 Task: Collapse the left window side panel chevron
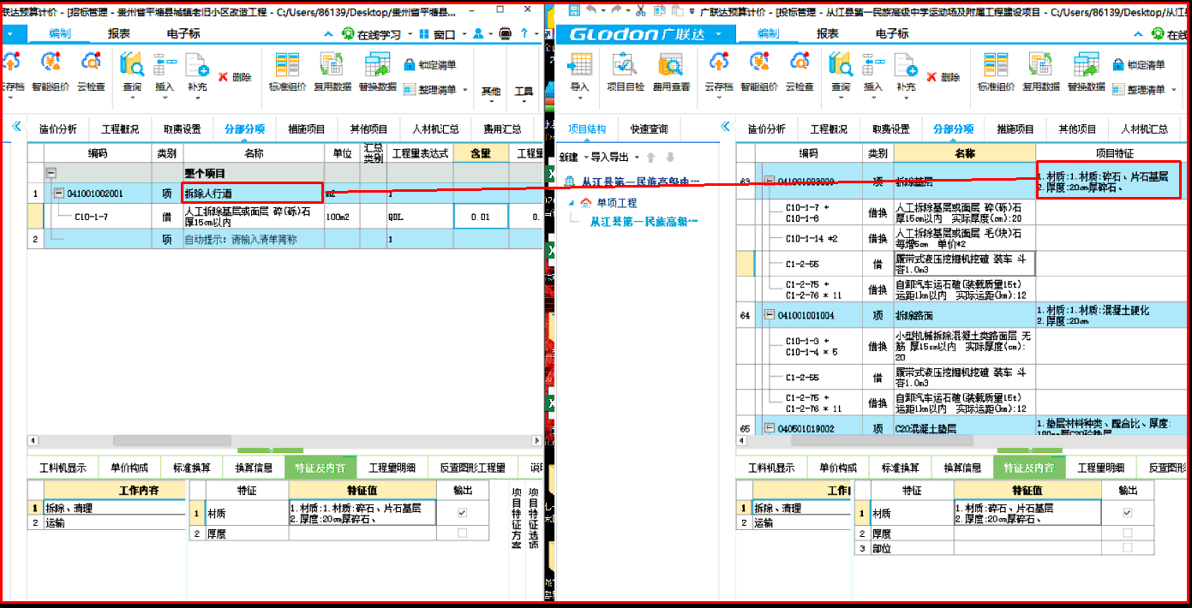[x=15, y=127]
